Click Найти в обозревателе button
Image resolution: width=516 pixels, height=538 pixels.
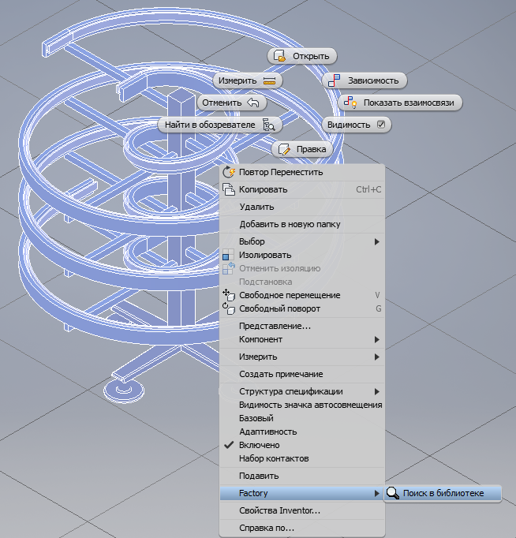click(x=220, y=125)
